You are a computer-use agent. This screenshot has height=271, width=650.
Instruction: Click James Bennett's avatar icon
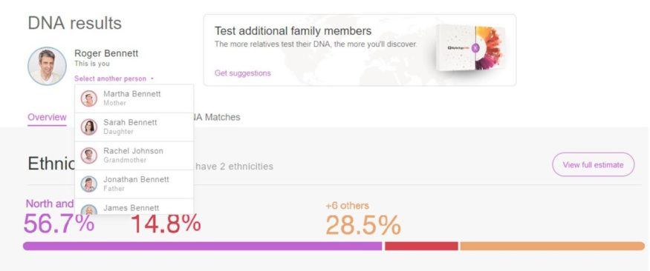pos(89,210)
